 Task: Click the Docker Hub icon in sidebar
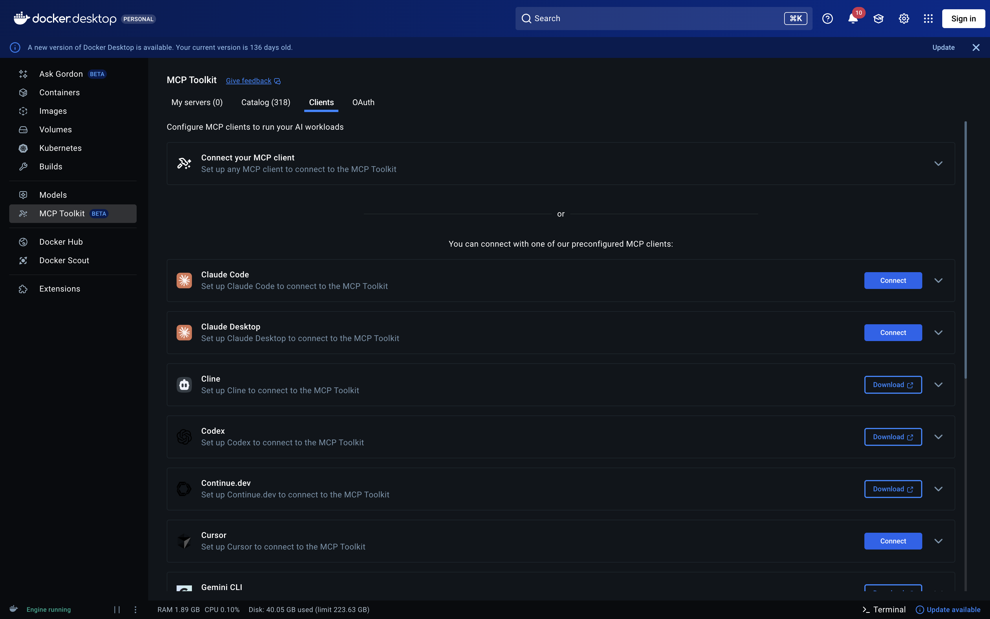[23, 242]
